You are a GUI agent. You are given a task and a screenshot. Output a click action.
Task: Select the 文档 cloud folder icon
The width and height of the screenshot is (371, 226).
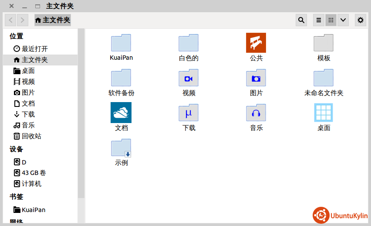pos(121,113)
